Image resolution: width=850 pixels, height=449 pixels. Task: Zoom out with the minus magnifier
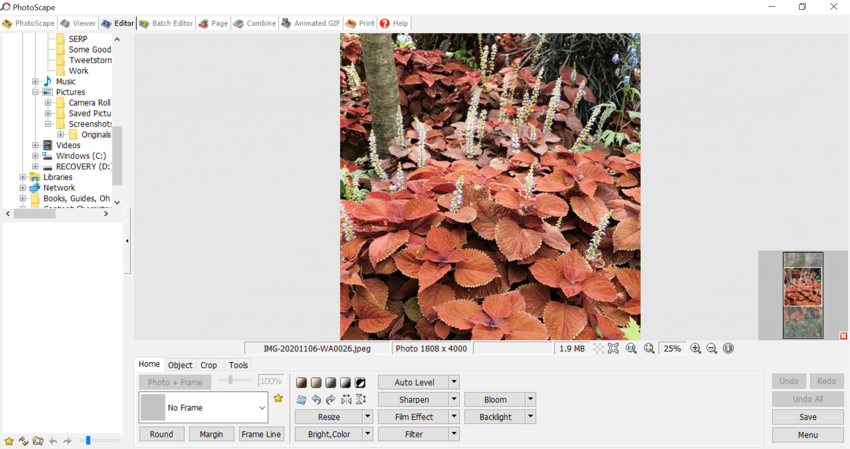(x=712, y=348)
